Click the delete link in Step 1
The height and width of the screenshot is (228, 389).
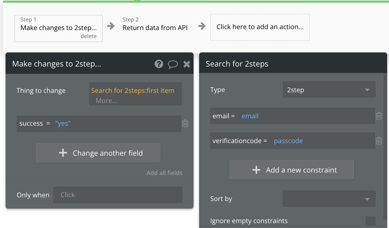(88, 36)
